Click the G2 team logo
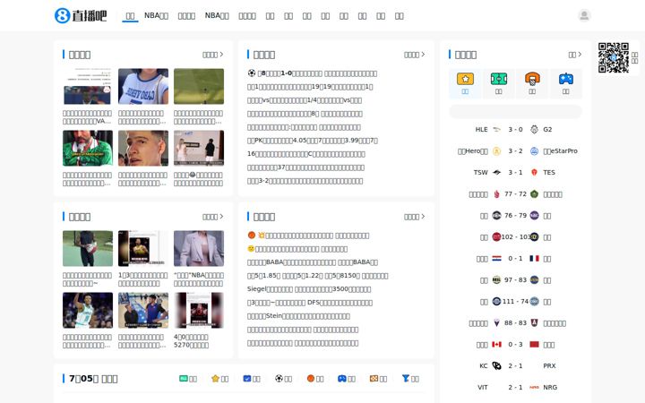 [x=534, y=130]
